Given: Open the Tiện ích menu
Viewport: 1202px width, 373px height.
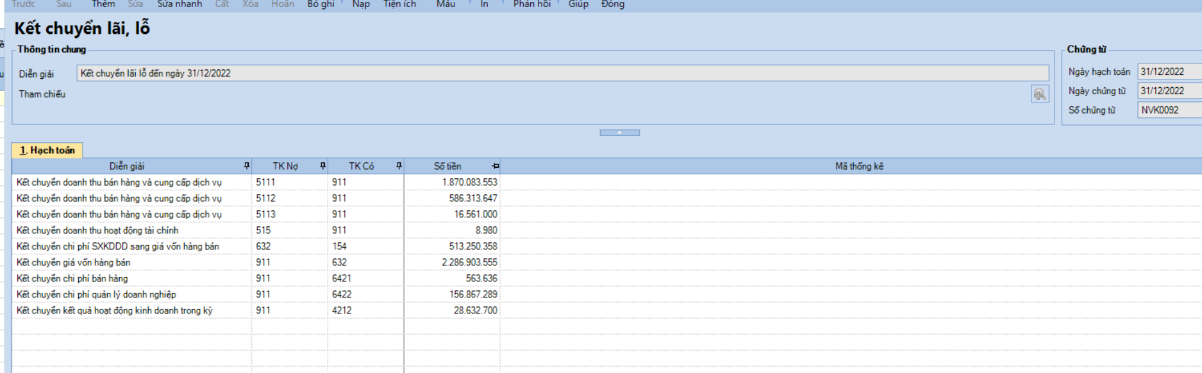Looking at the screenshot, I should click(x=399, y=4).
